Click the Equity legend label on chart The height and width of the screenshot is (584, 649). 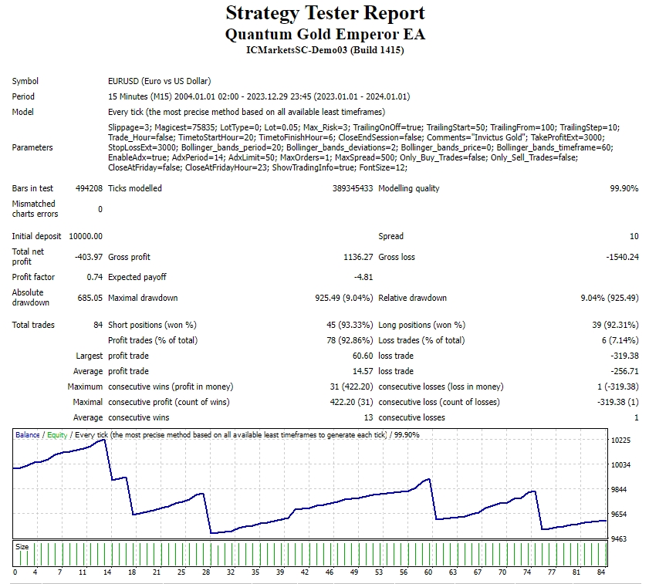56,435
